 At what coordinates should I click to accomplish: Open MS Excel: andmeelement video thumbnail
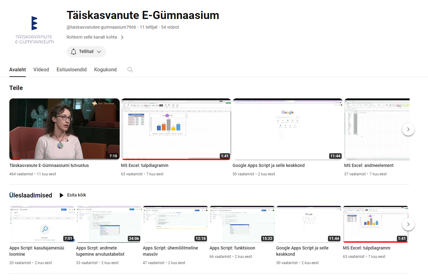pos(377,129)
